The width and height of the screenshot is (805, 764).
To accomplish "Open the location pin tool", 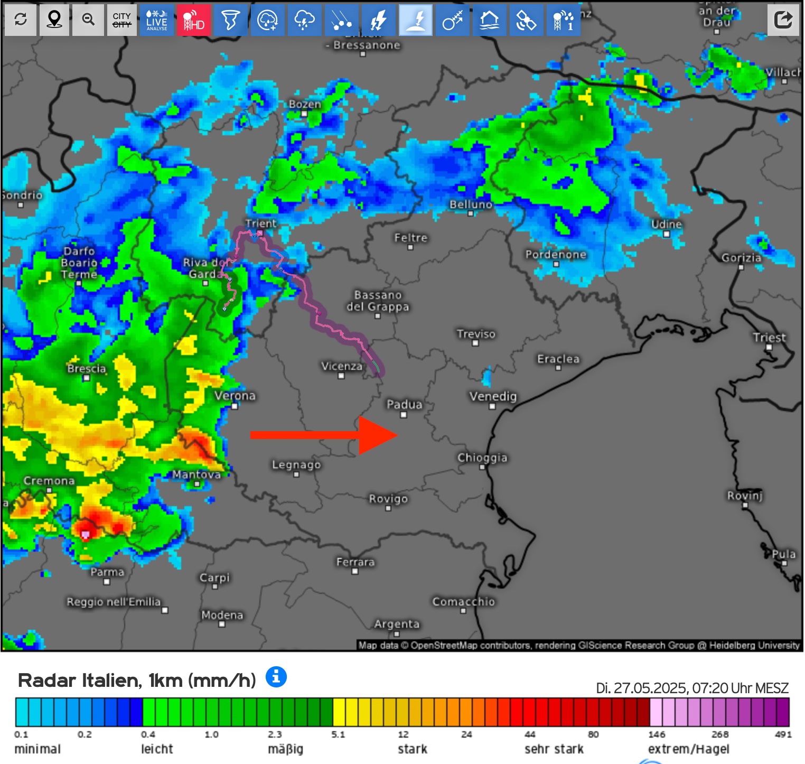I will 54,20.
